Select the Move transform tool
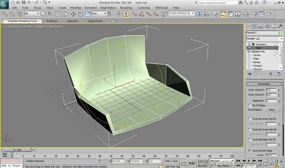Screen dimensions: 285x168 (x=73, y=14)
